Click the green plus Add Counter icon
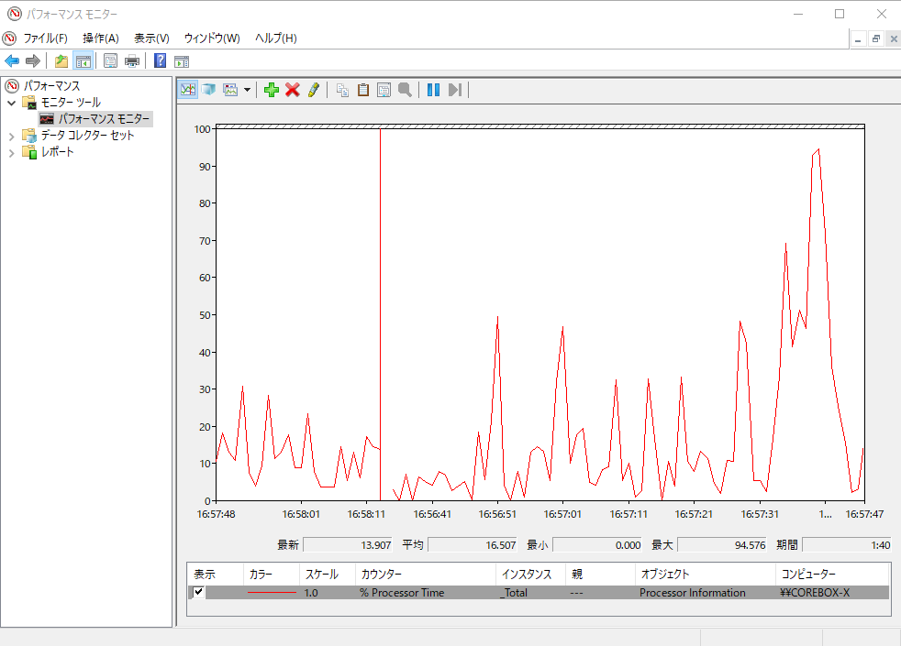Screen dimensions: 901x646 tap(272, 90)
